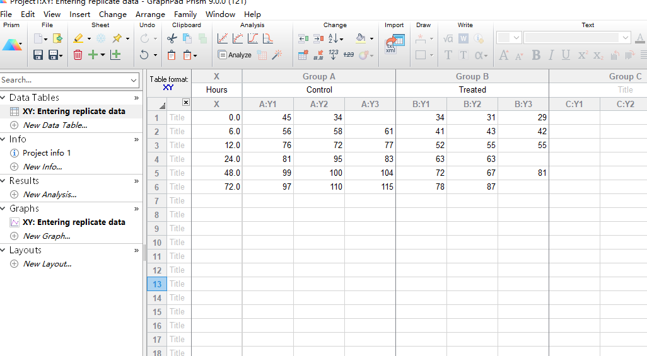This screenshot has width=647, height=356.
Task: Open the new sheet plus dropdown arrow
Action: (x=103, y=55)
